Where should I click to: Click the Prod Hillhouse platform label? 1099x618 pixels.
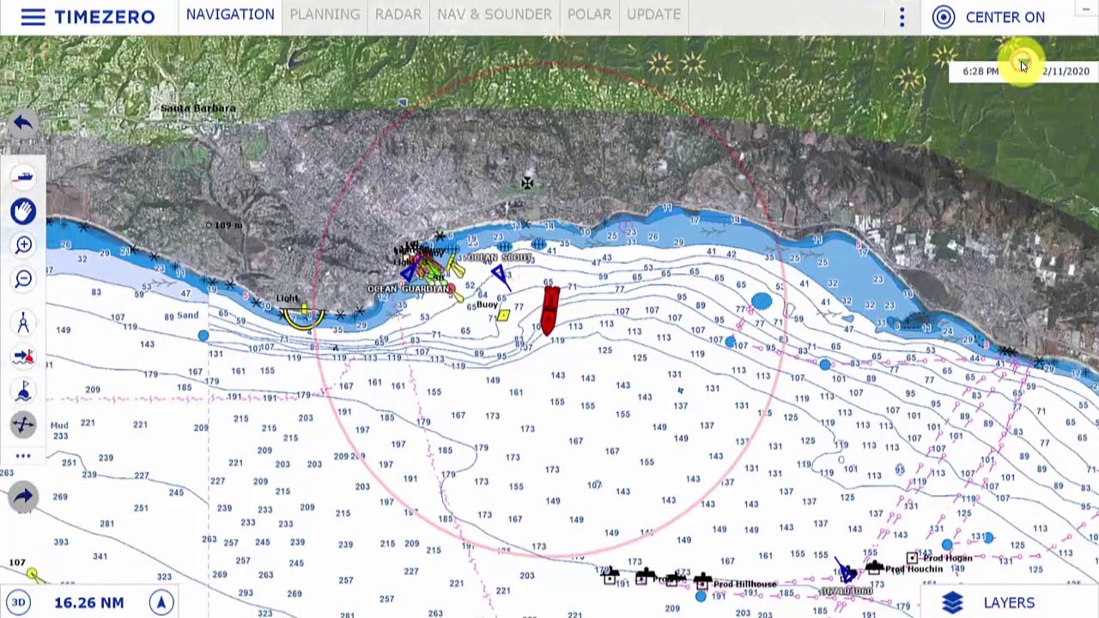(x=744, y=585)
